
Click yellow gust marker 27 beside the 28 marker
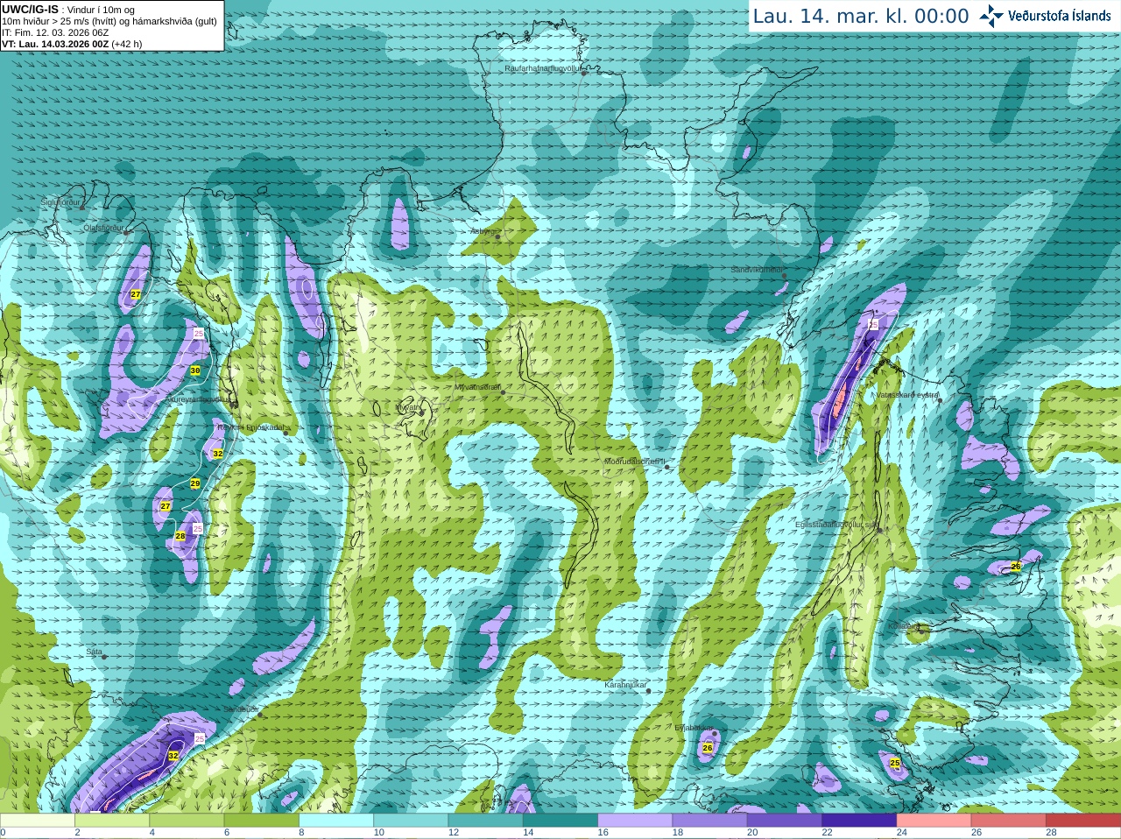166,506
